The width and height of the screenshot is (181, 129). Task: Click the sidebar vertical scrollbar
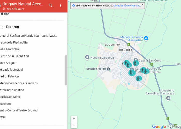pos(66,70)
